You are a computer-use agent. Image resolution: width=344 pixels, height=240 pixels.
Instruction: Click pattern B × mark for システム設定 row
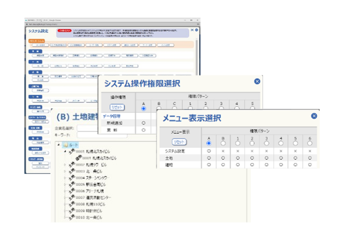(x=223, y=151)
